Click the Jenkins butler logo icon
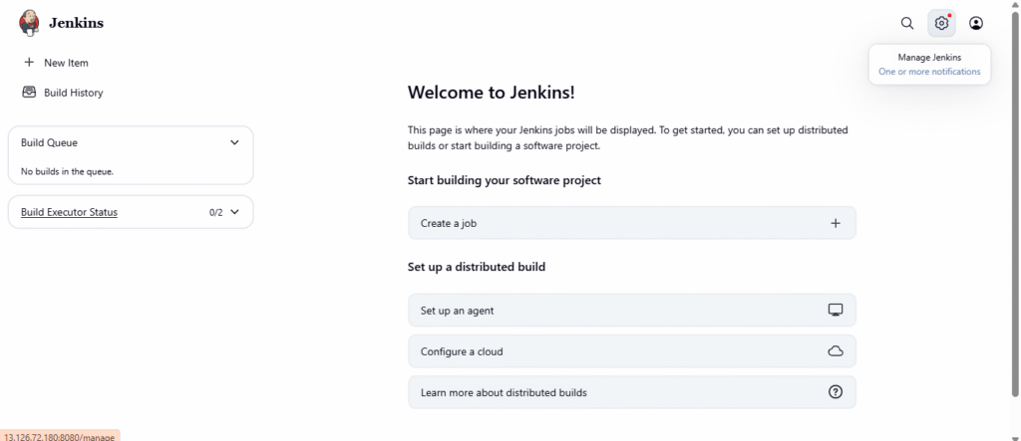 tap(30, 22)
